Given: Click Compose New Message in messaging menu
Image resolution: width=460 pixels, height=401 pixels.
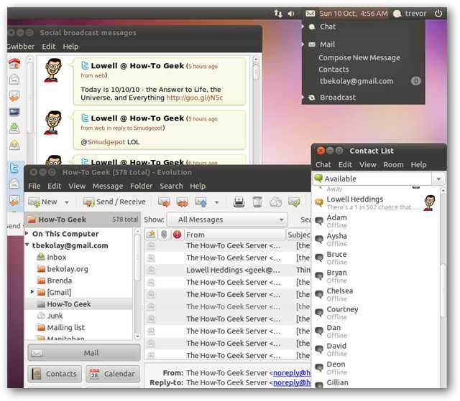Looking at the screenshot, I should click(x=359, y=57).
